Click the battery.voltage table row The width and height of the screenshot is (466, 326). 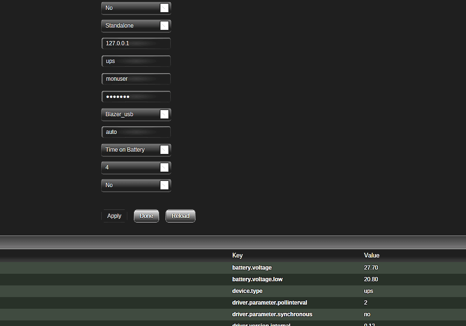coord(280,267)
